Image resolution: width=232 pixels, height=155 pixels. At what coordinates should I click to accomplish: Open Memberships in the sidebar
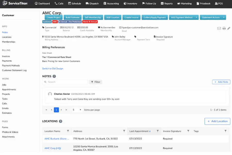tap(9, 42)
